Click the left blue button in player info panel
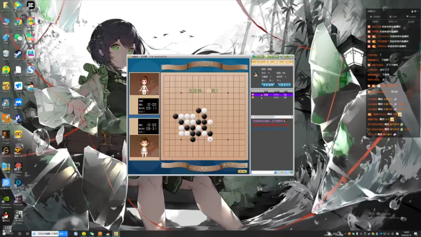Viewport: 421px width, 237px height. click(268, 85)
